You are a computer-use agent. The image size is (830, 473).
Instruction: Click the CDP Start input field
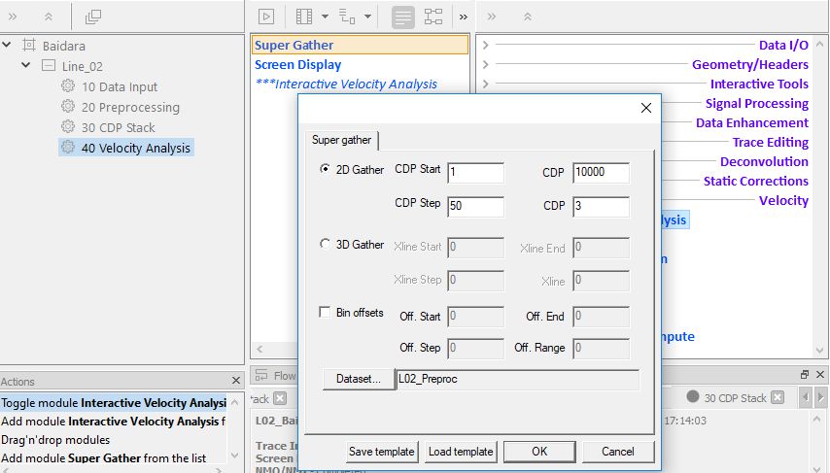[x=475, y=173]
